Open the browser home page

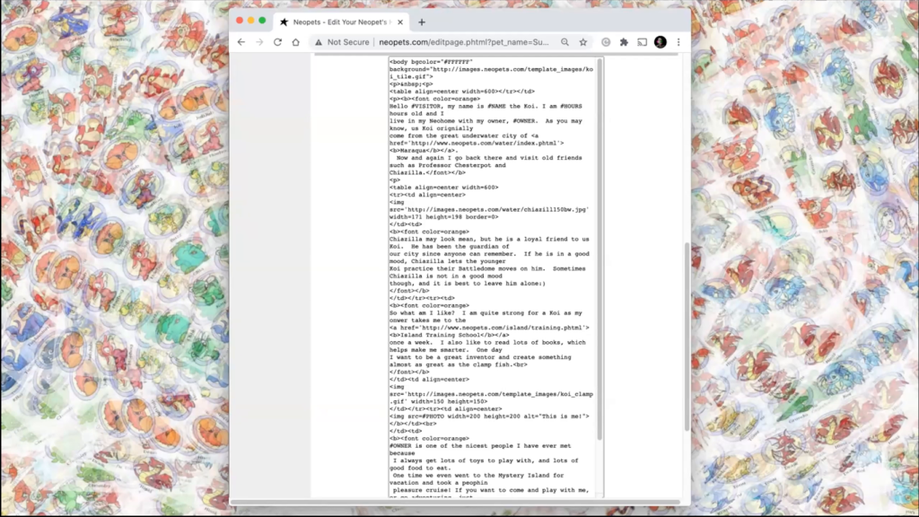point(296,42)
